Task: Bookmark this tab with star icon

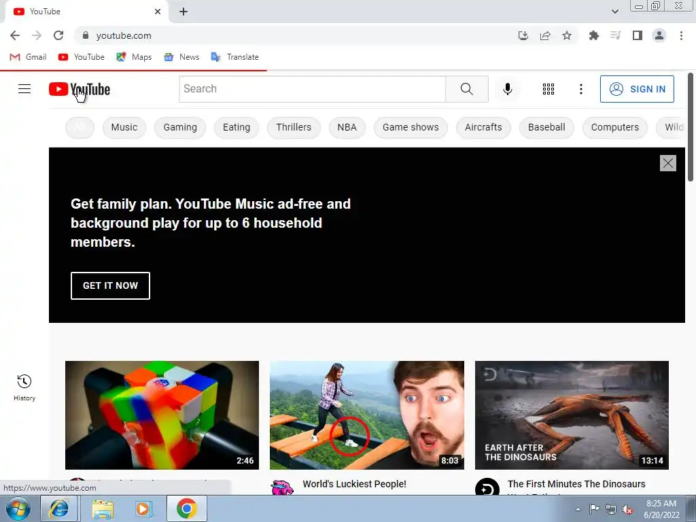Action: pyautogui.click(x=567, y=35)
